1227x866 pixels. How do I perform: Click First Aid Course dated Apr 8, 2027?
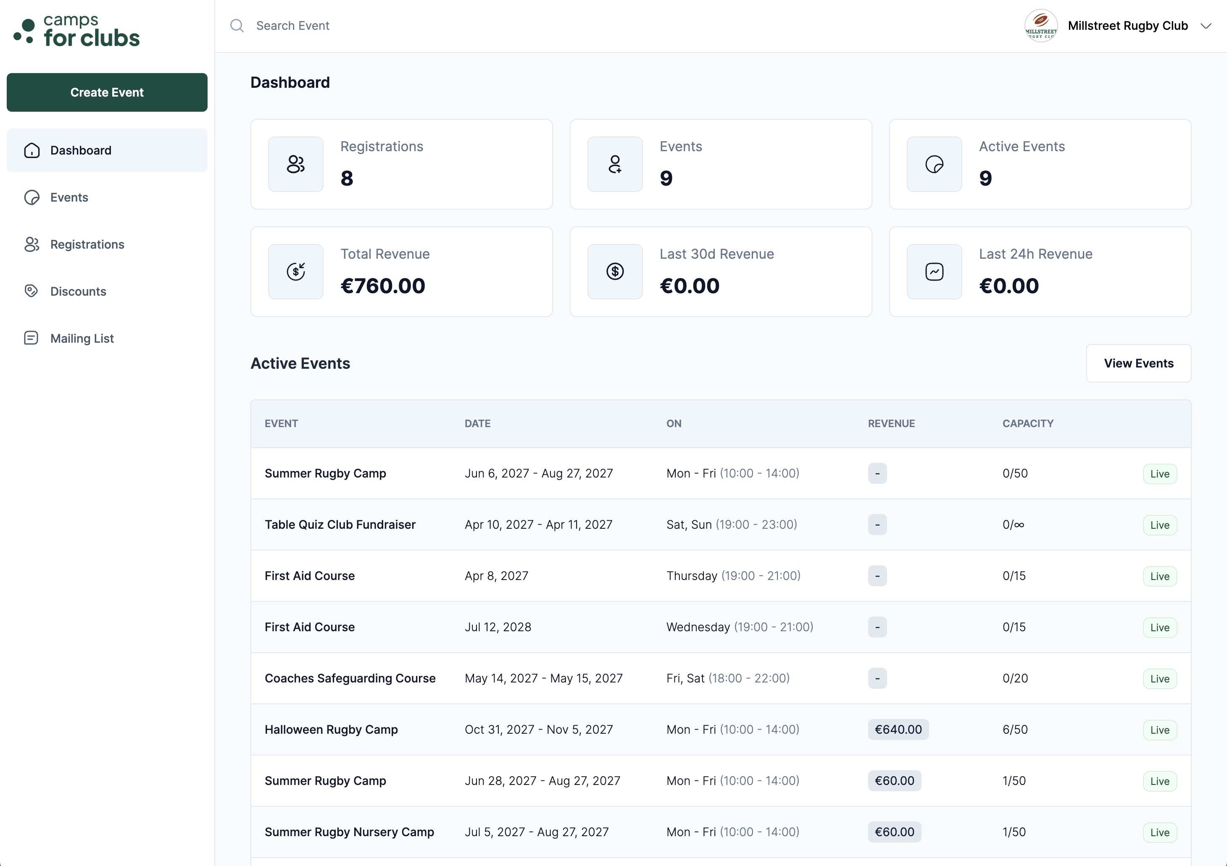pos(309,576)
